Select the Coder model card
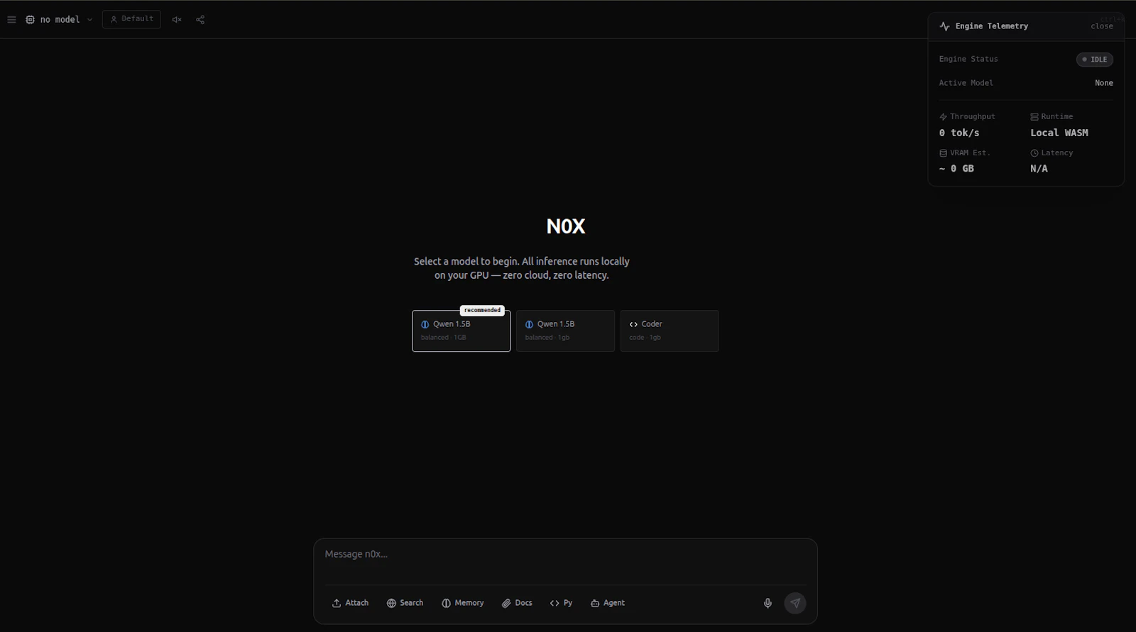Image resolution: width=1136 pixels, height=632 pixels. click(x=670, y=331)
